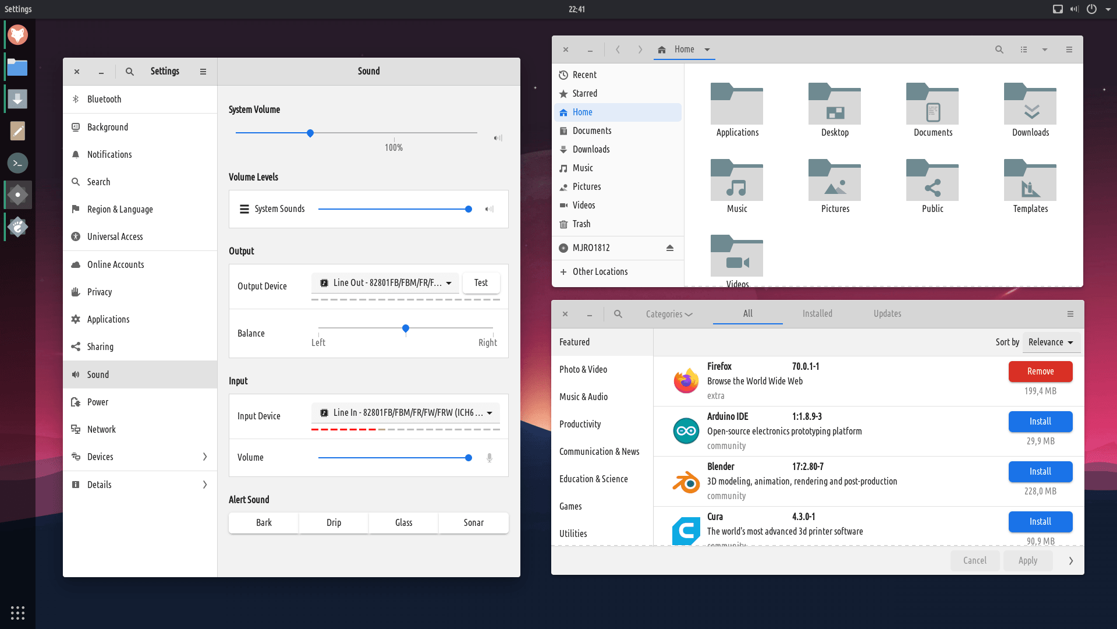Switch to the Installed tab

point(817,313)
